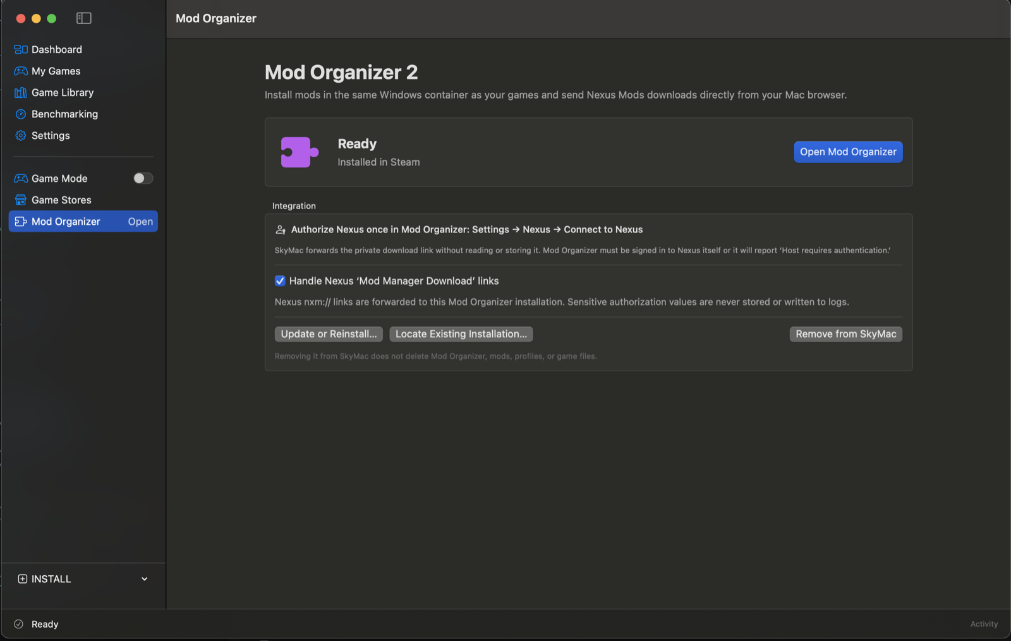Click the Game Mode controller icon

pos(21,178)
